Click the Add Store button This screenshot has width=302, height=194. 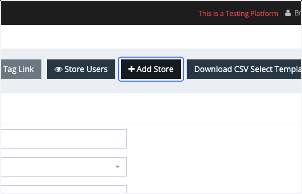[x=151, y=69]
